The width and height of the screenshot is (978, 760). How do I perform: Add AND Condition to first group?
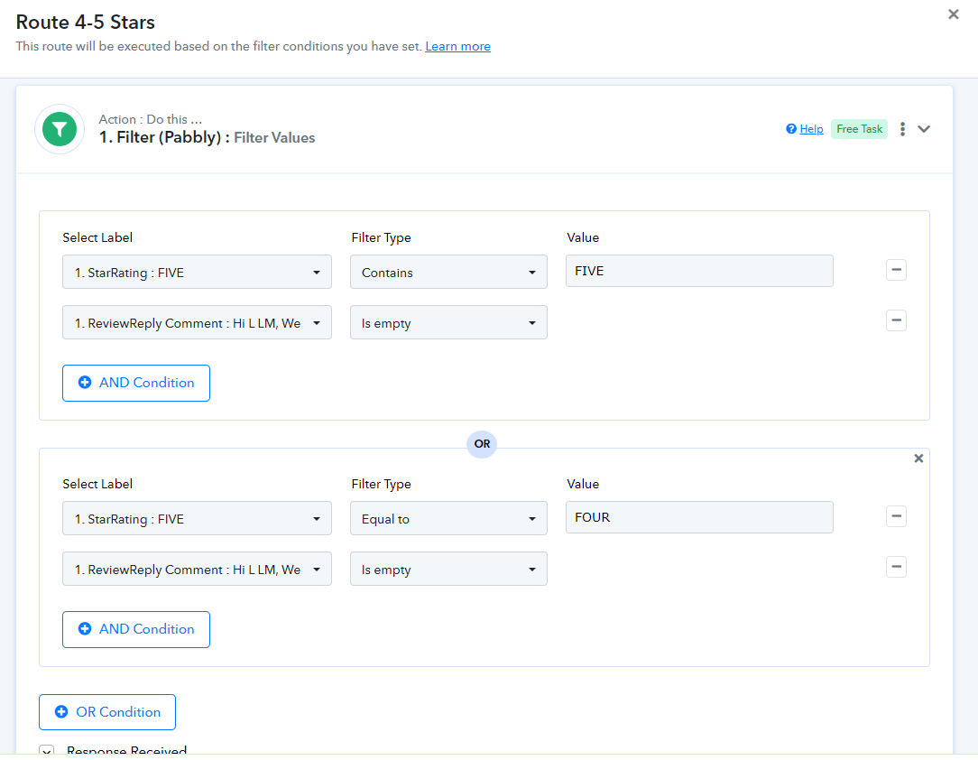pos(136,383)
